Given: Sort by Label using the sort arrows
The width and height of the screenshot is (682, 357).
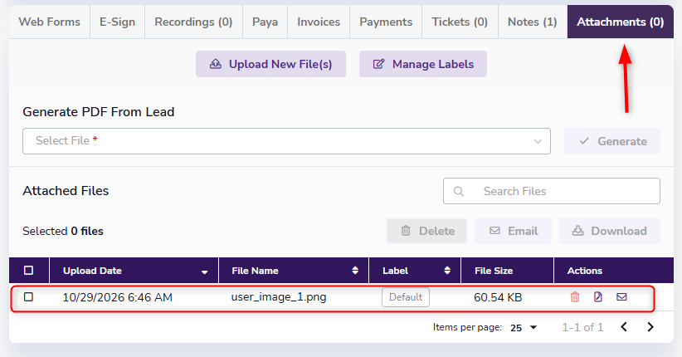Looking at the screenshot, I should point(446,271).
